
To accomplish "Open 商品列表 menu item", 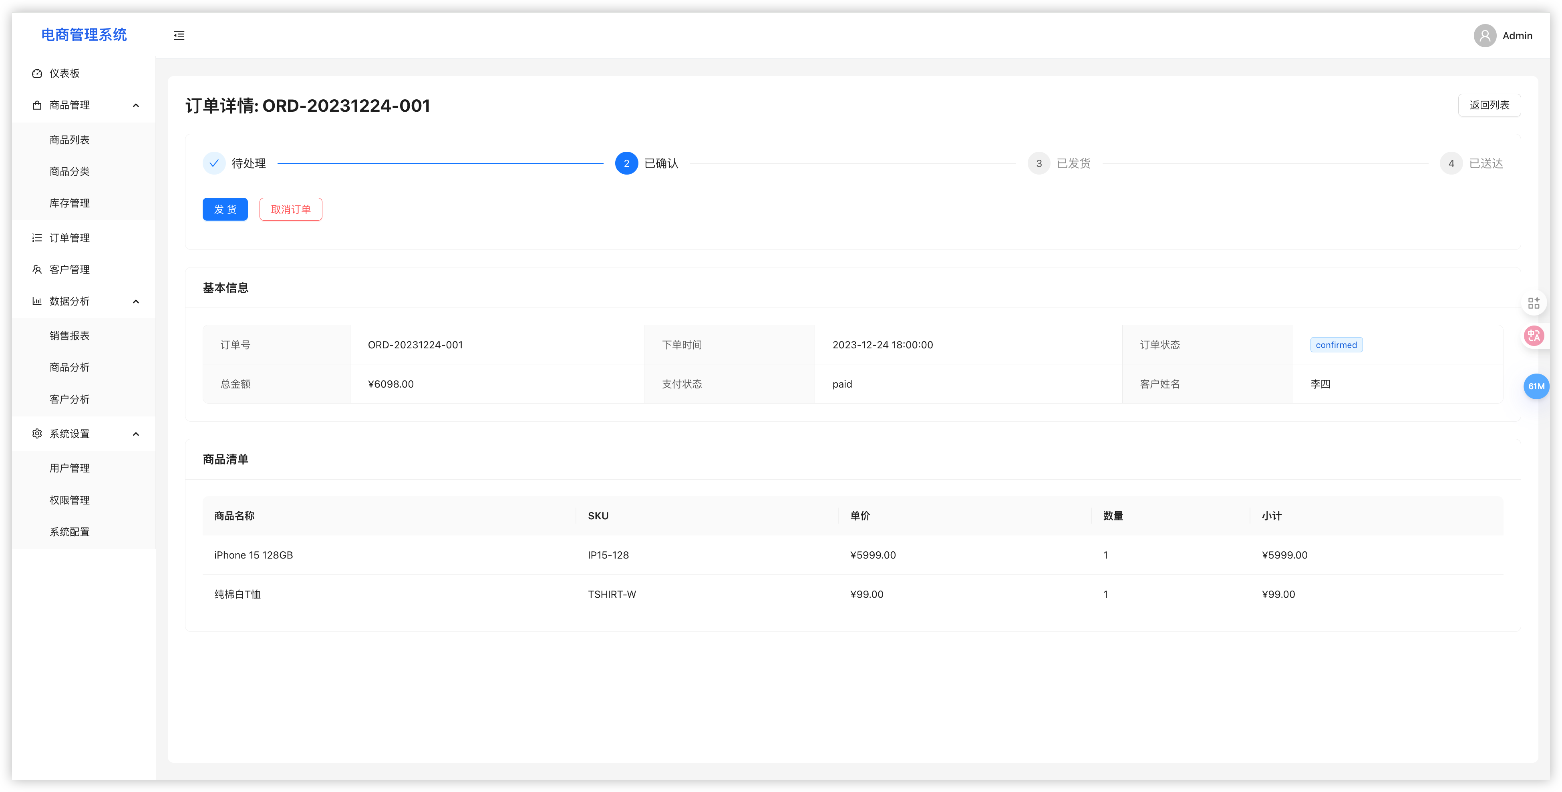I will click(70, 140).
